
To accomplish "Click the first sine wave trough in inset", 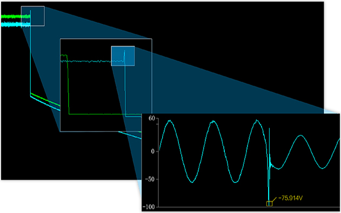I will click(192, 182).
